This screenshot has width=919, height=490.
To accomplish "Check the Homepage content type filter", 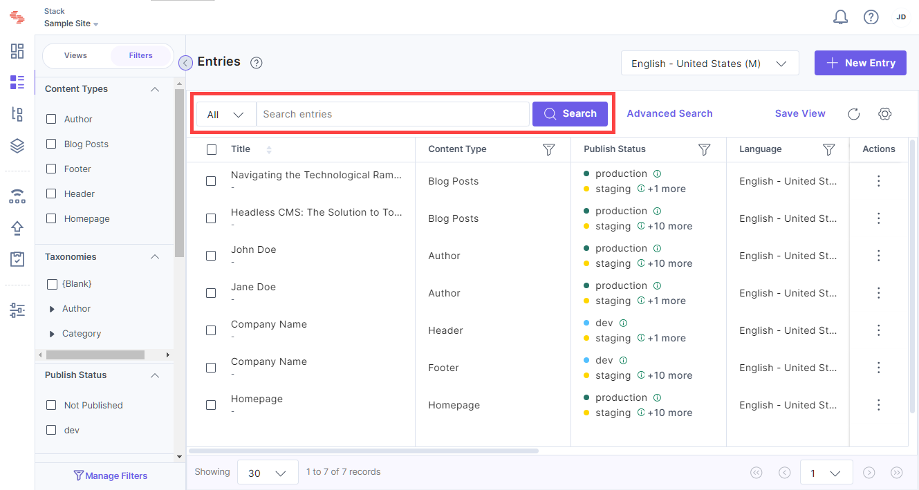I will [x=51, y=218].
